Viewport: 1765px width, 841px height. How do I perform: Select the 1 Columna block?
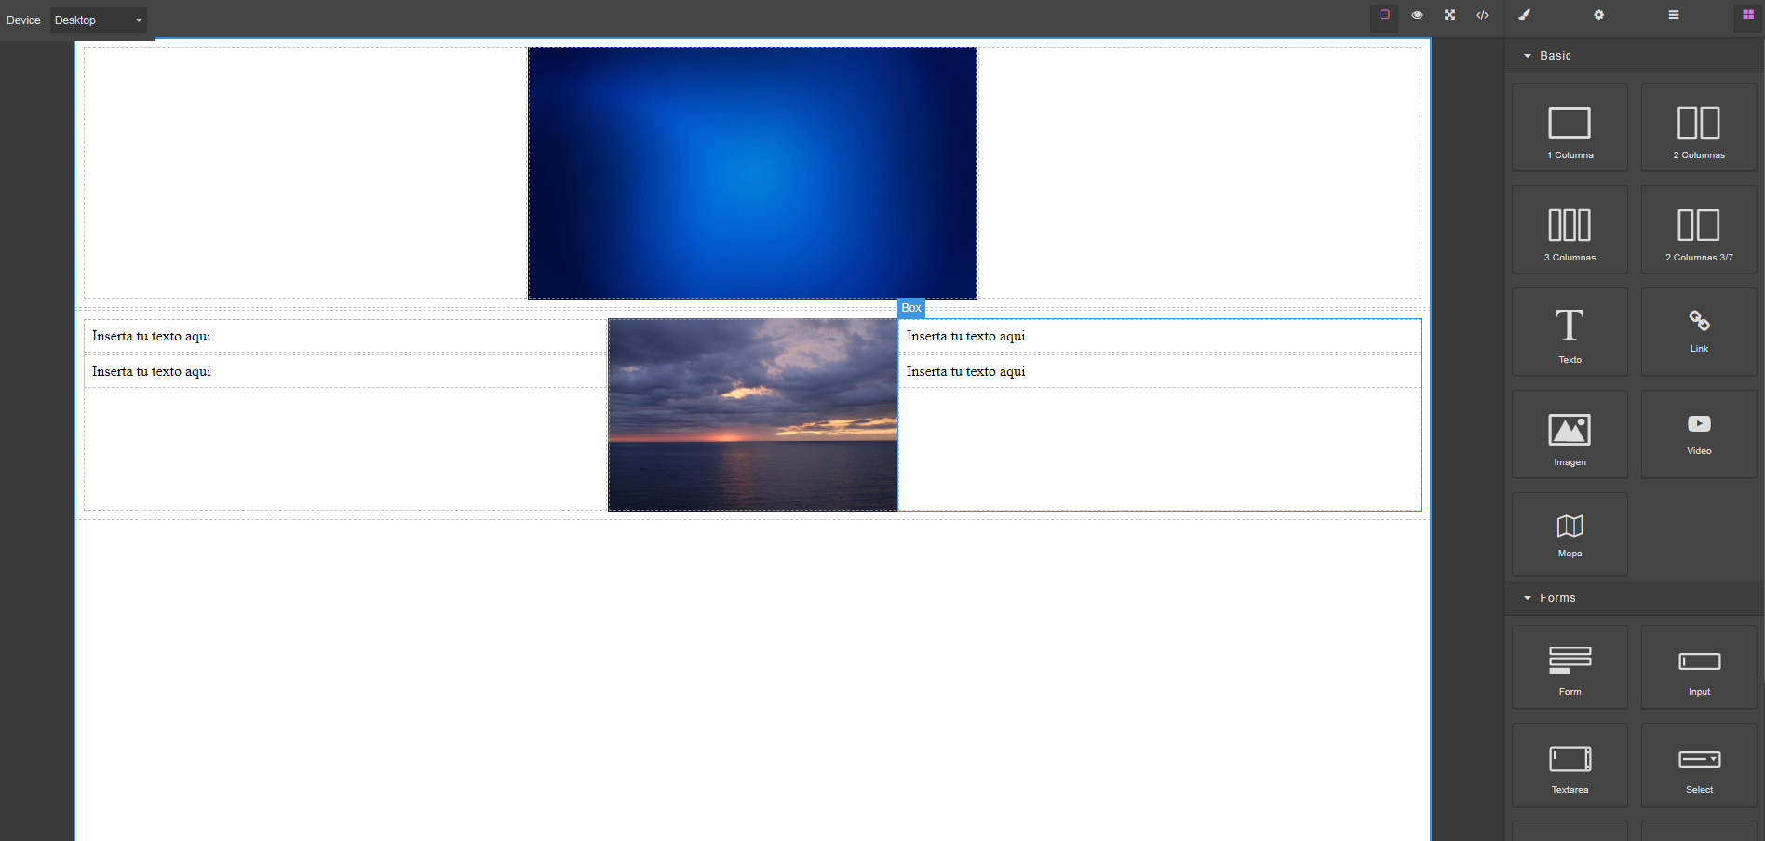[x=1570, y=127]
